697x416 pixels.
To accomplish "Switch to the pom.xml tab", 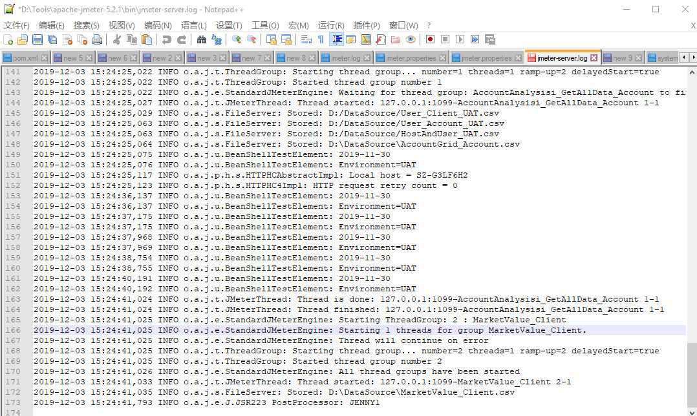I will coord(25,58).
